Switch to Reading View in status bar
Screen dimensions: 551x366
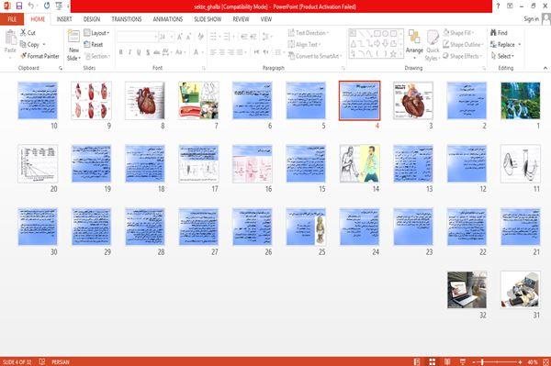[x=447, y=361]
